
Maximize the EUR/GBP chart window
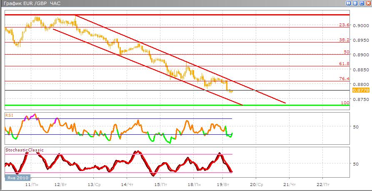(x=362, y=3)
